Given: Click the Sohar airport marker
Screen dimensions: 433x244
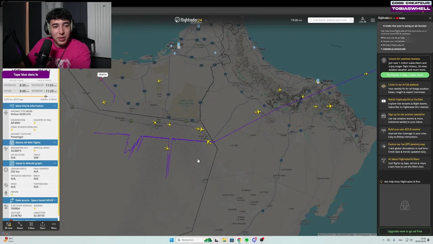Looking at the screenshot, I should point(254,47).
